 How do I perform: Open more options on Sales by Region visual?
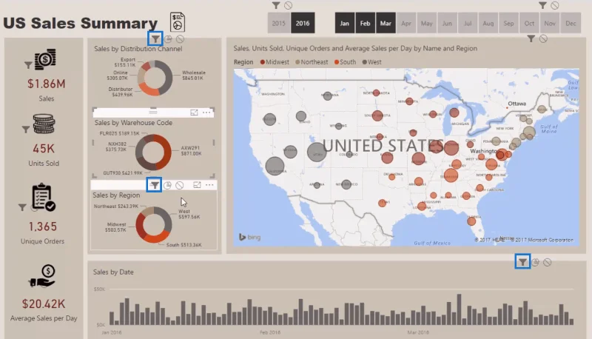point(209,184)
